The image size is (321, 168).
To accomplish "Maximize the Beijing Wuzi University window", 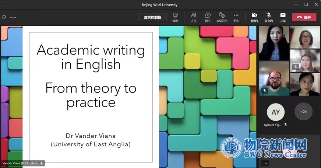I will [x=306, y=4].
